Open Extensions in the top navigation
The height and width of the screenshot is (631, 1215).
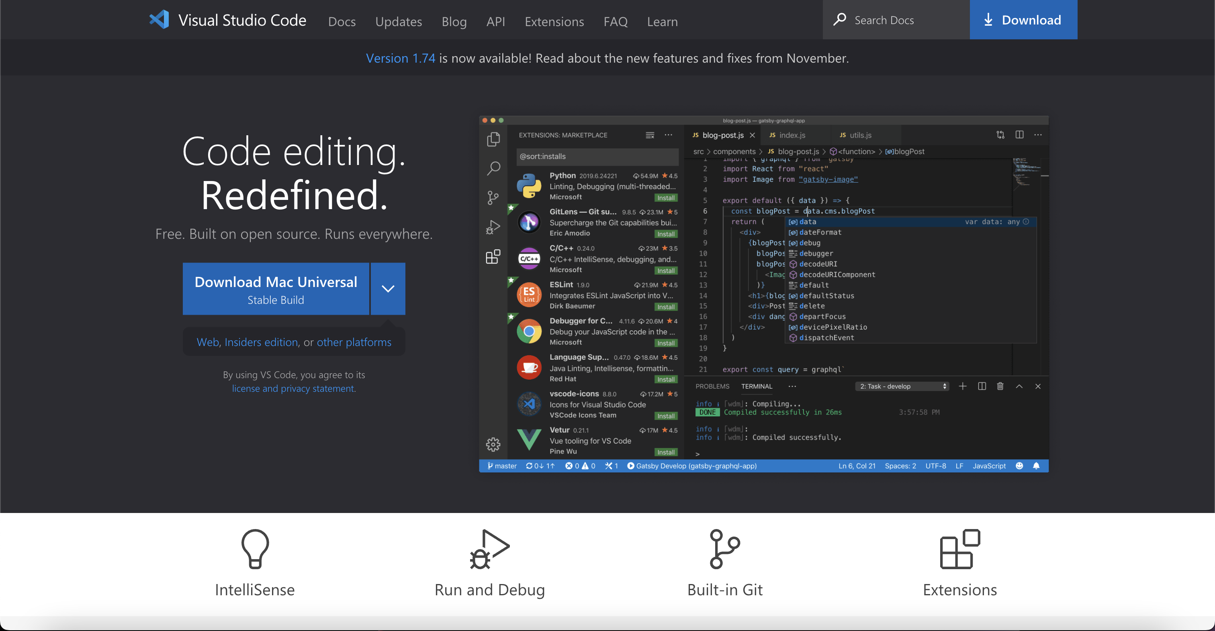[554, 21]
